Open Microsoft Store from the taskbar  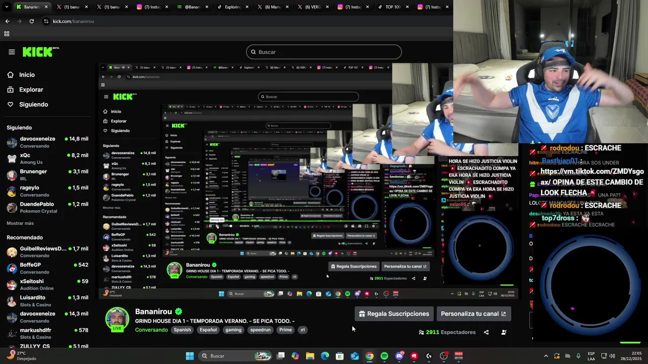pyautogui.click(x=340, y=356)
